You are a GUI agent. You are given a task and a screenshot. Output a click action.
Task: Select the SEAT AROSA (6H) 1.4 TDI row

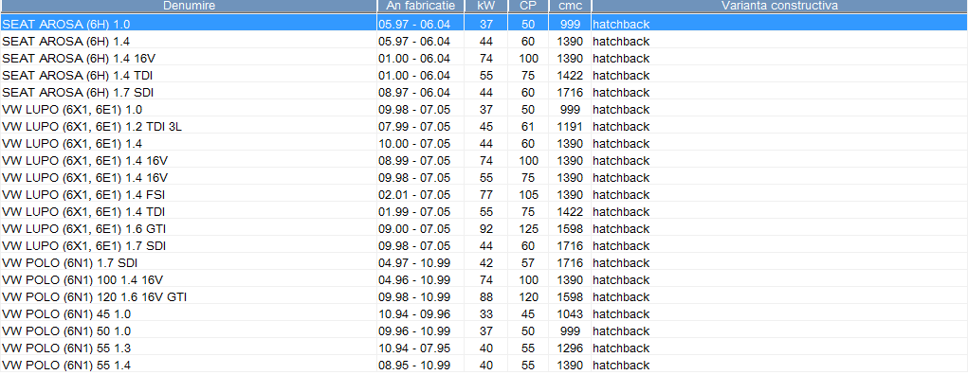(x=484, y=75)
